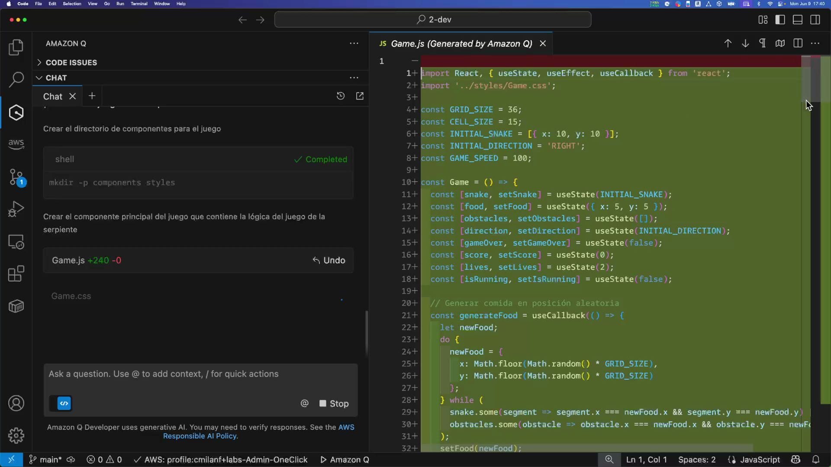Toggle whitespace display pilcrow icon
The height and width of the screenshot is (467, 831).
click(763, 43)
